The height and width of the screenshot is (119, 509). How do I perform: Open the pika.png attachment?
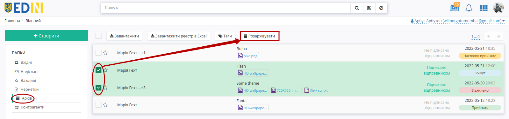248,56
